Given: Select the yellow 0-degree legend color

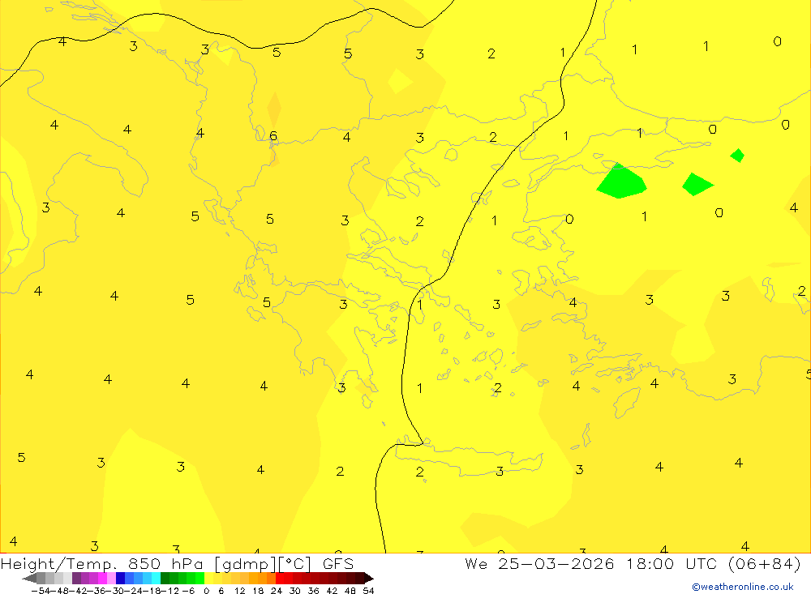Looking at the screenshot, I should [209, 578].
